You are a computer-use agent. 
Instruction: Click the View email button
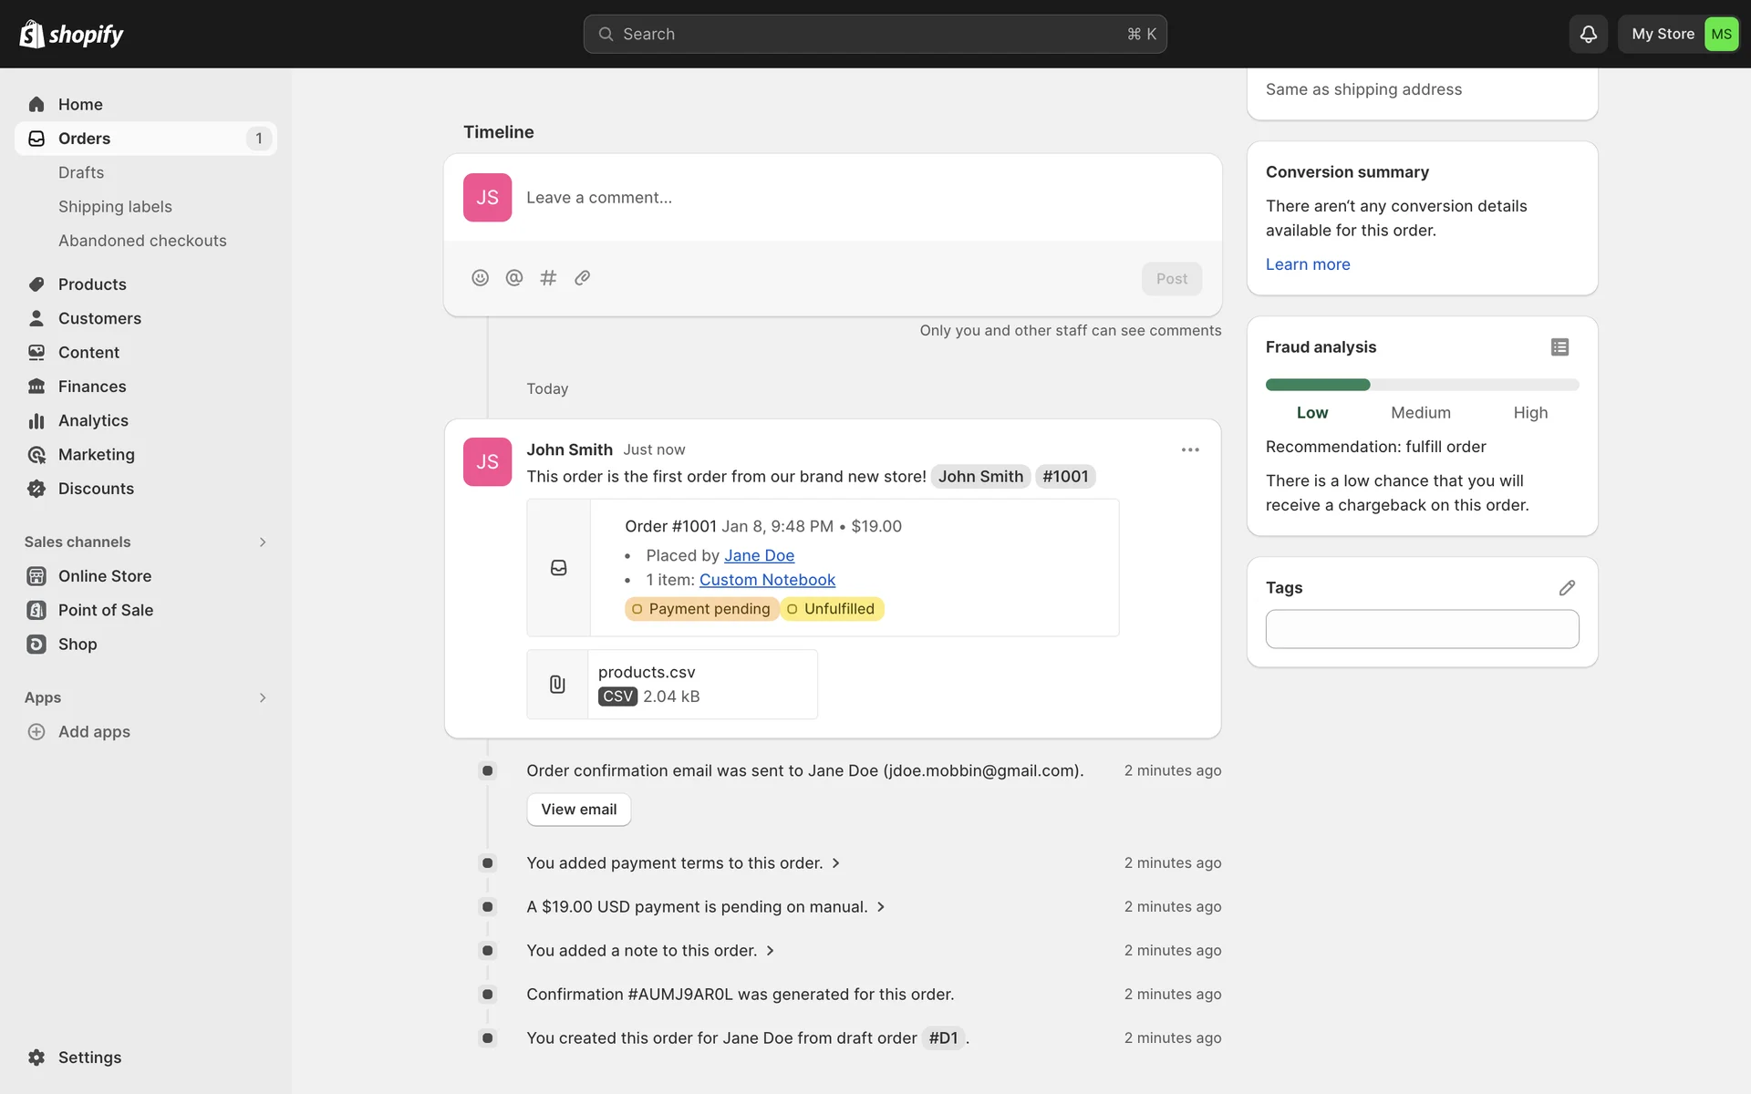pos(578,810)
